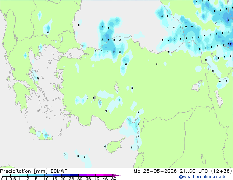Click the 10–15 mm legend swatch
Screen dimensions: 233x180
click(x=49, y=175)
